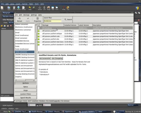Click the Undo arrow in Kompozer toolbar
Image resolution: width=141 pixels, height=113 pixels.
(x=30, y=8)
